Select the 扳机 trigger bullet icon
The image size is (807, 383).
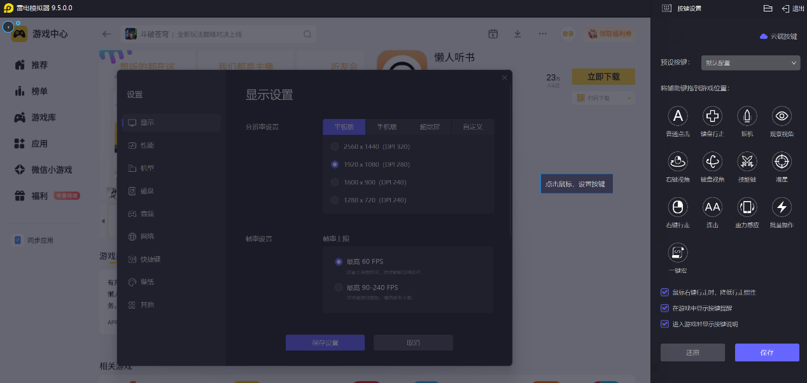747,116
